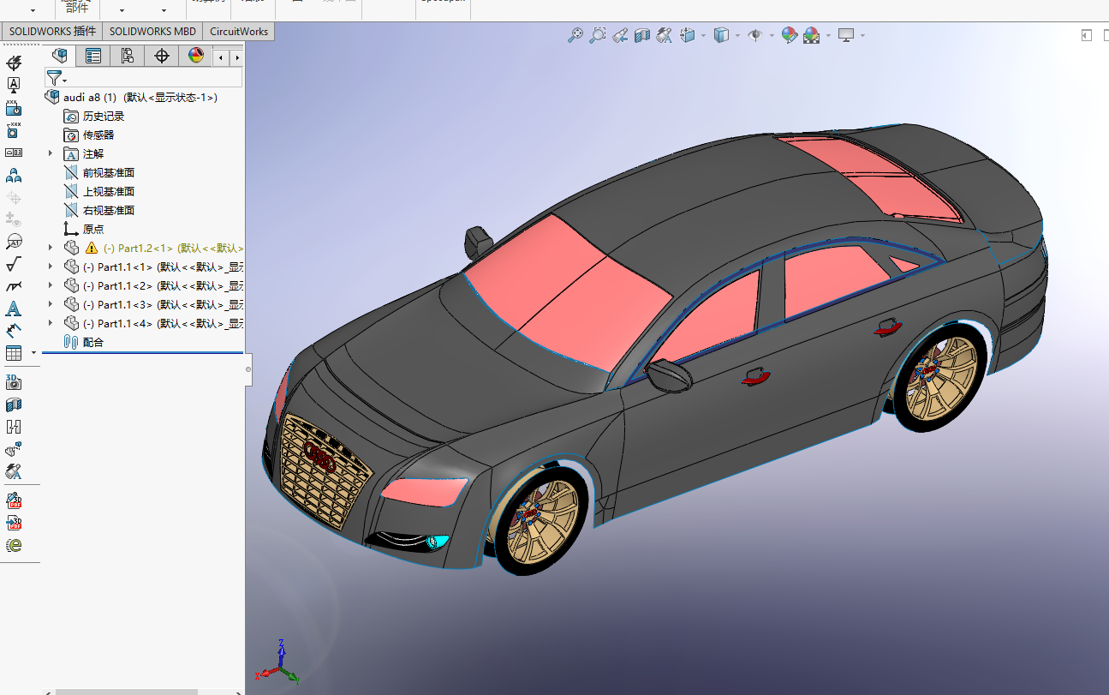Open the DisplayManager color sphere tab

(196, 57)
